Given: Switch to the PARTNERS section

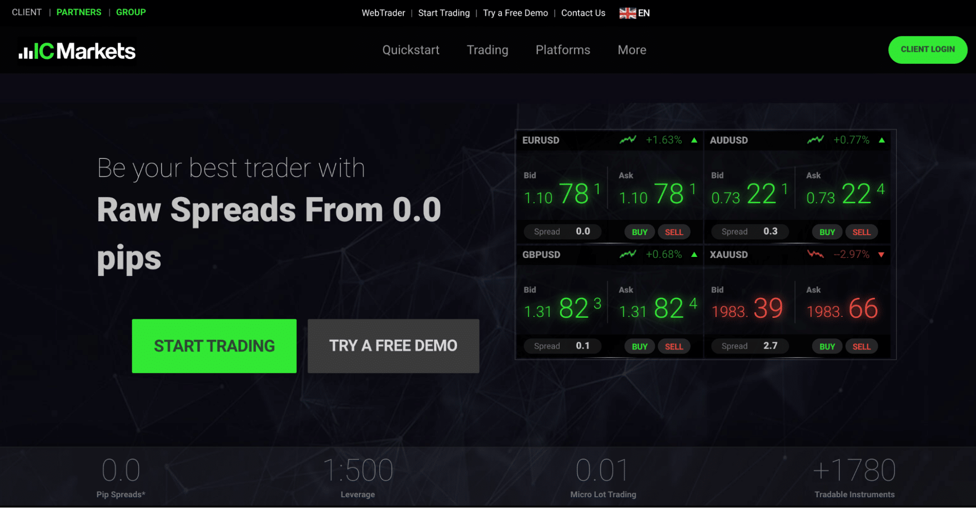Looking at the screenshot, I should point(79,12).
